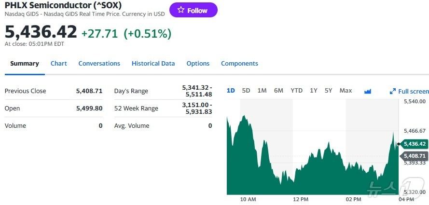Choose the 6M chart range
This screenshot has height=205, width=429.
click(x=278, y=91)
